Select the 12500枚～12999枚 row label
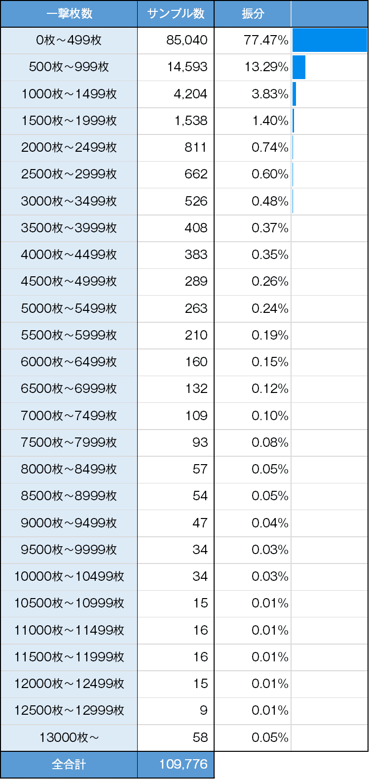The image size is (369, 779). [x=69, y=710]
